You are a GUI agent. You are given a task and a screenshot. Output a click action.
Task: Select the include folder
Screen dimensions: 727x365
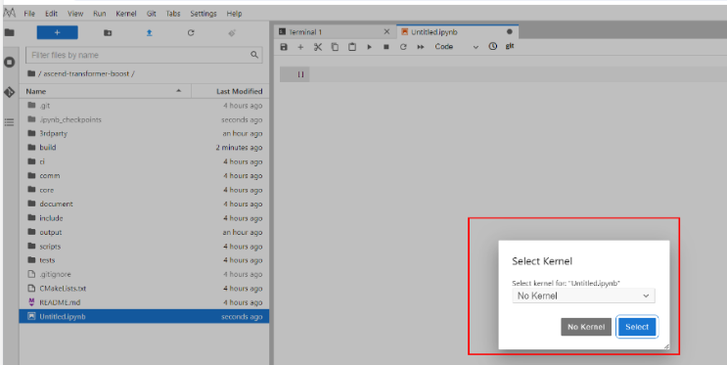tap(144, 218)
